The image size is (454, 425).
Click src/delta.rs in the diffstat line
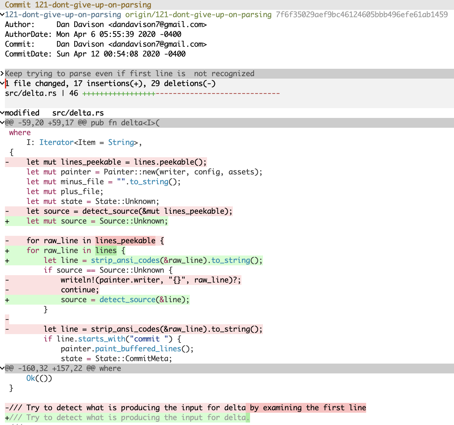click(31, 93)
